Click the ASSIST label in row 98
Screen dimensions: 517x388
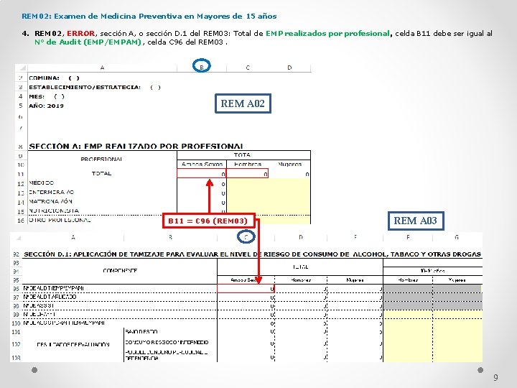coord(39,306)
